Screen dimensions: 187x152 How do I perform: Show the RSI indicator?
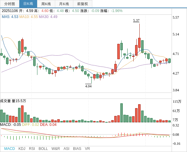tap(32, 149)
